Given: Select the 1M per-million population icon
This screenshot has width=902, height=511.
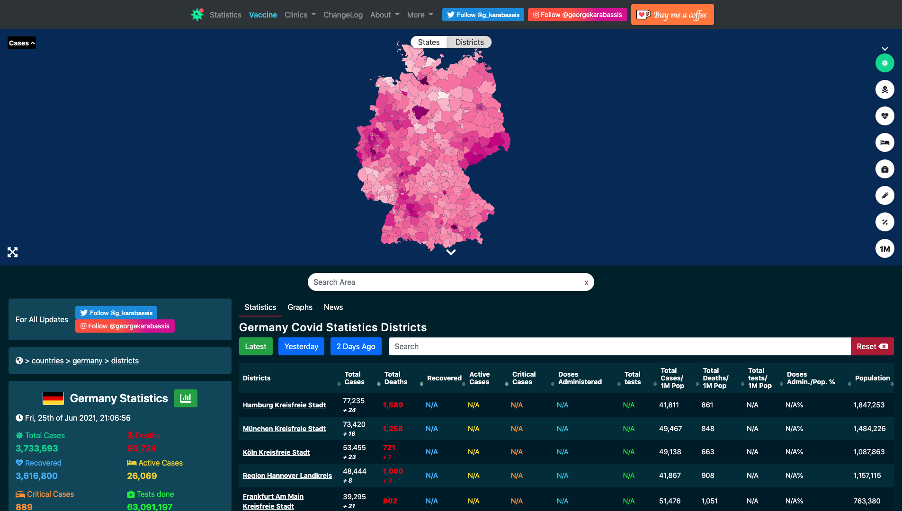Looking at the screenshot, I should (x=884, y=248).
